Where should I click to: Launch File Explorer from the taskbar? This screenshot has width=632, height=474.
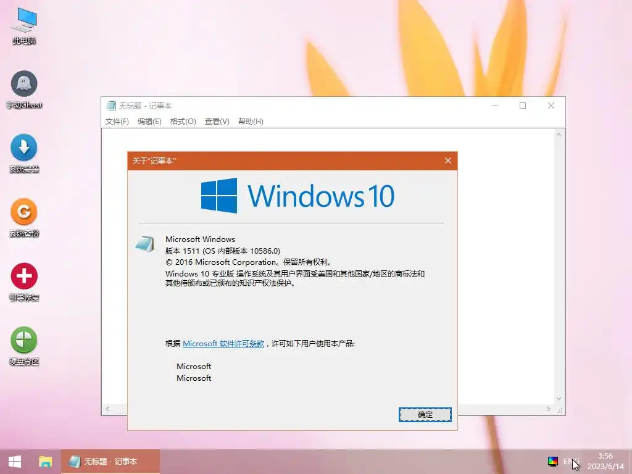(45, 462)
